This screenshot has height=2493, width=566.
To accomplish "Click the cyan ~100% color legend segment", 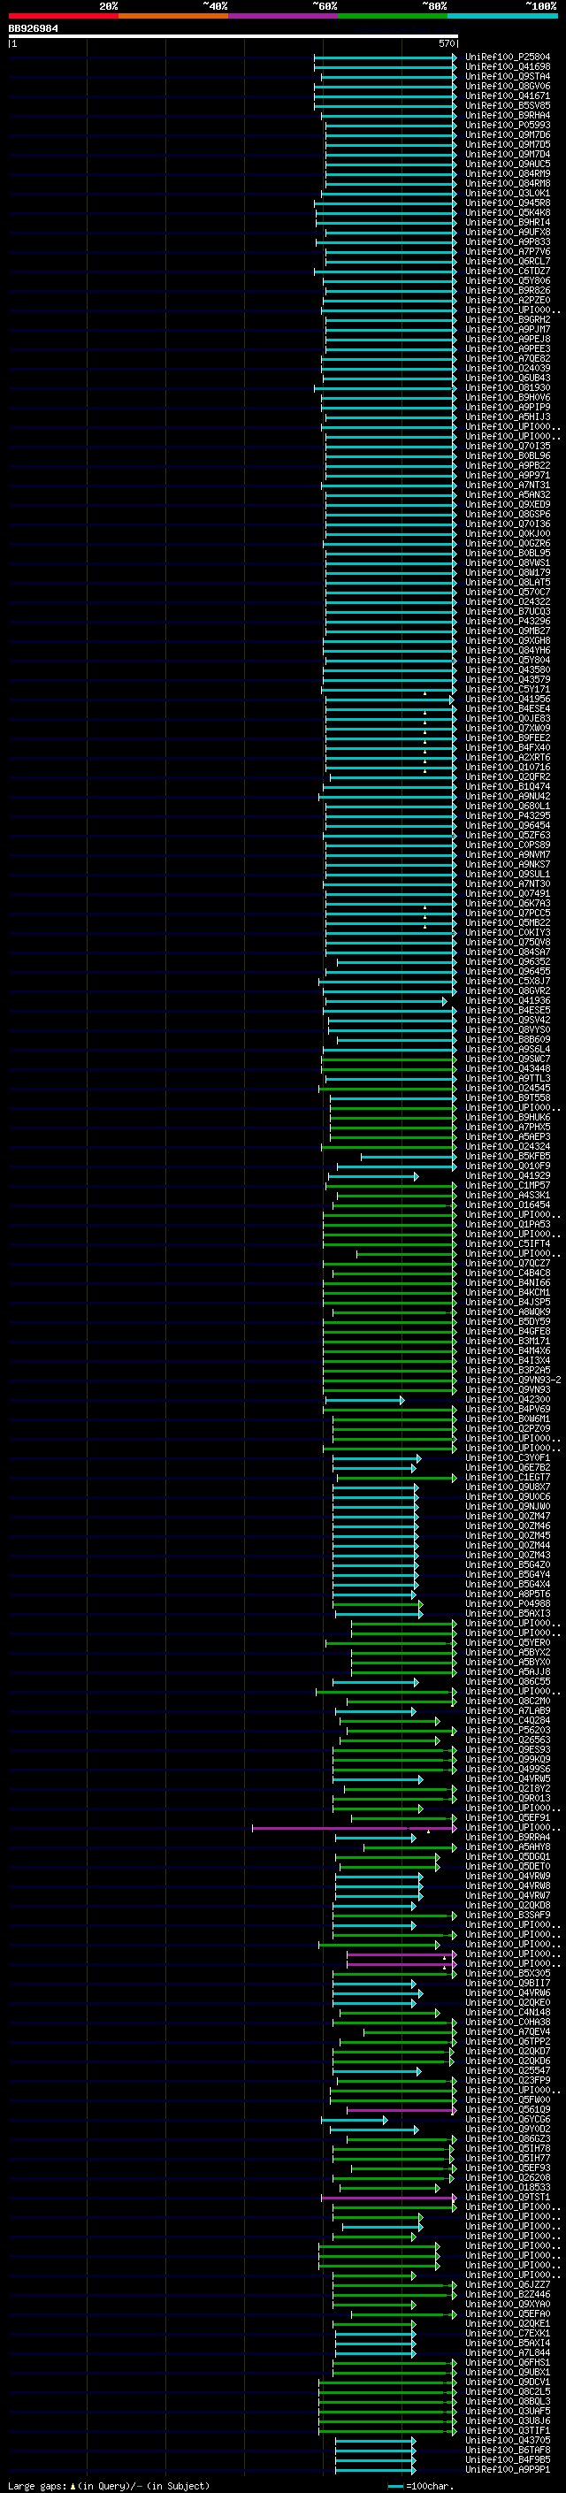I will pos(502,16).
